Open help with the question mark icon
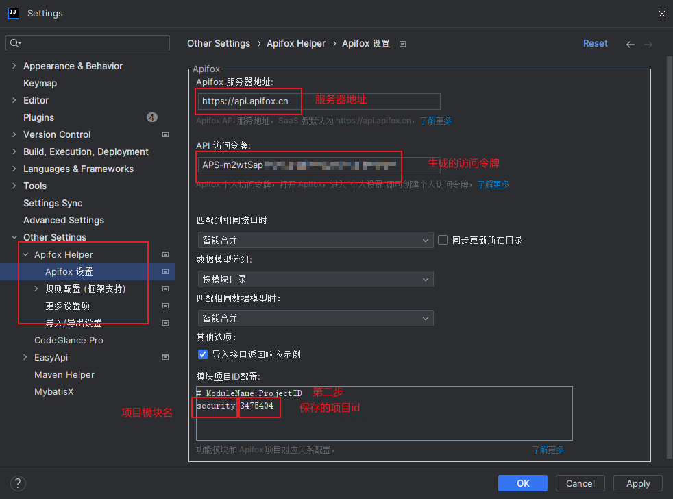 coord(18,483)
